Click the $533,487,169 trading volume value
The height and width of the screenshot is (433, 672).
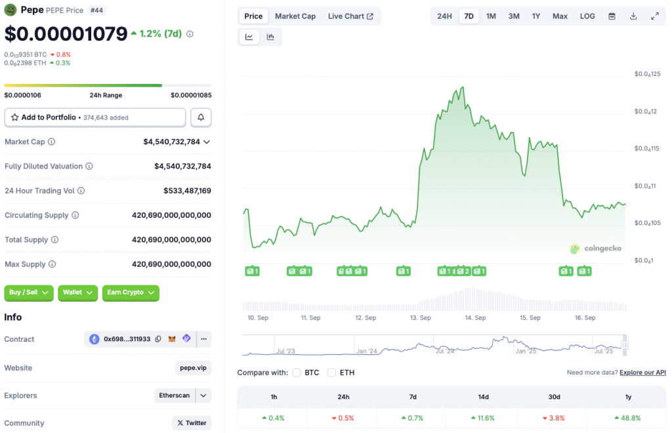[187, 191]
